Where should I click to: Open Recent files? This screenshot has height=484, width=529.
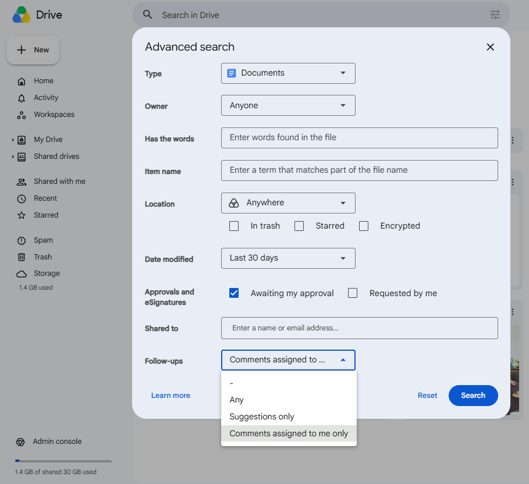coord(45,198)
